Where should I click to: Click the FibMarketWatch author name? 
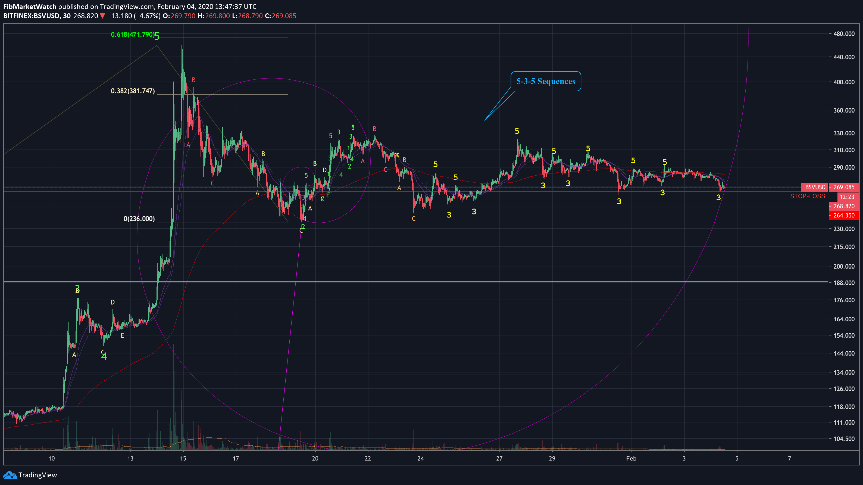(30, 6)
